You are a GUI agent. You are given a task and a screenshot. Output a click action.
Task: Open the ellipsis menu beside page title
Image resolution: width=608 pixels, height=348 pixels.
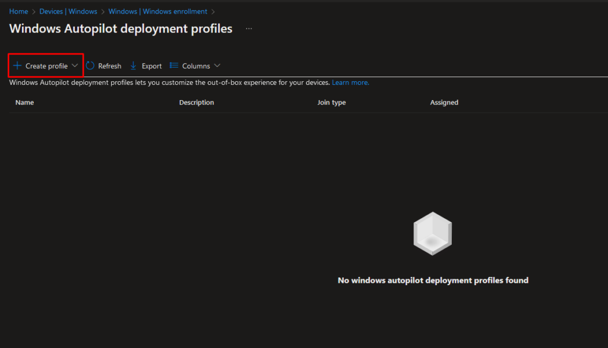coord(249,28)
